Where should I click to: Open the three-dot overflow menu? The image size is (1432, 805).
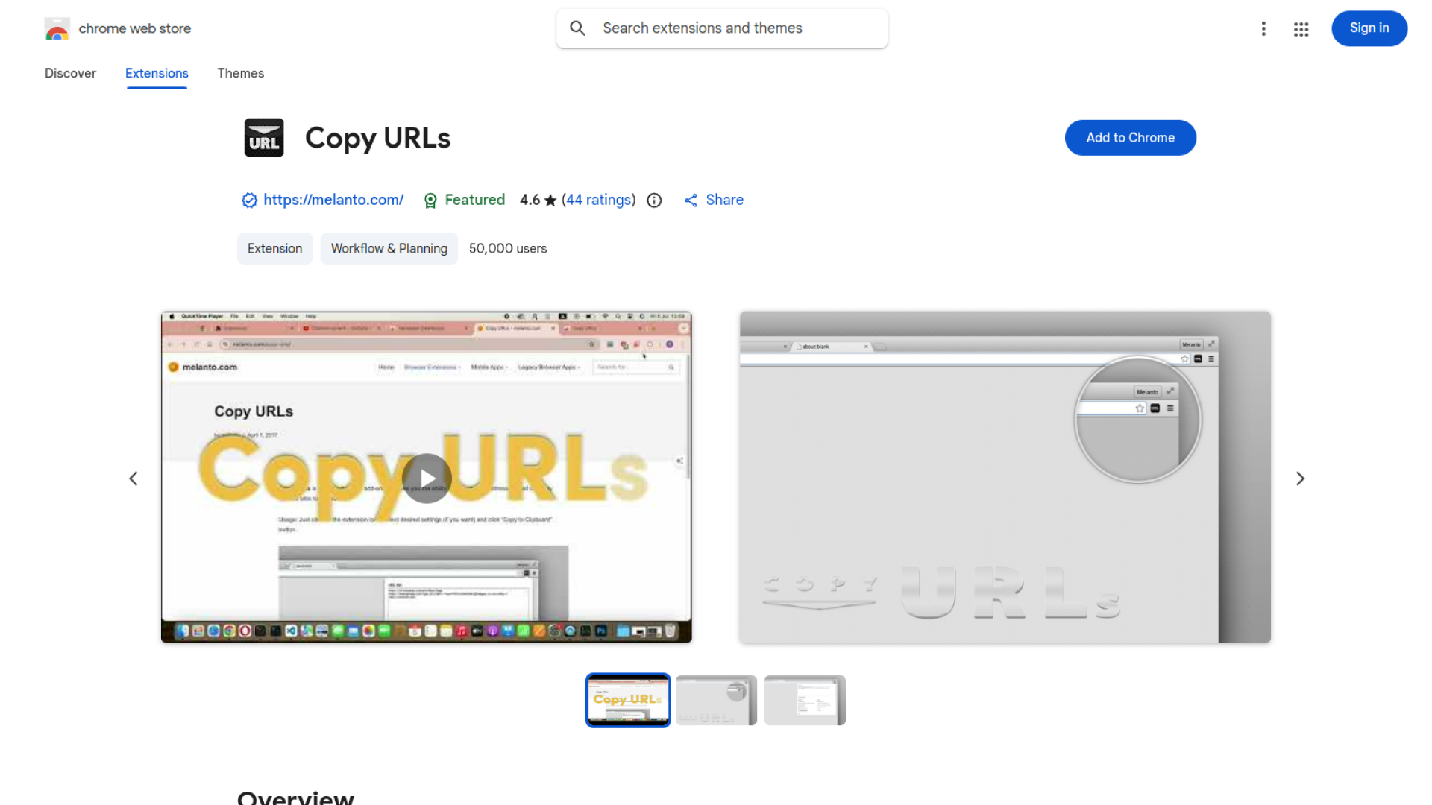pos(1263,28)
